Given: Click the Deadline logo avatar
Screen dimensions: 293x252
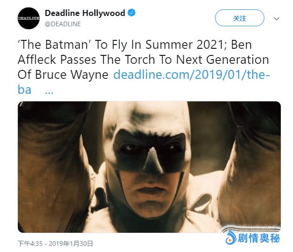Looking at the screenshot, I should click(x=29, y=19).
